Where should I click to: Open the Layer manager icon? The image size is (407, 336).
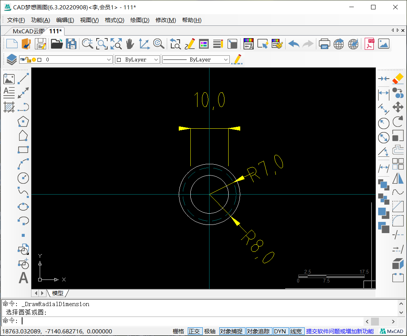click(12, 59)
